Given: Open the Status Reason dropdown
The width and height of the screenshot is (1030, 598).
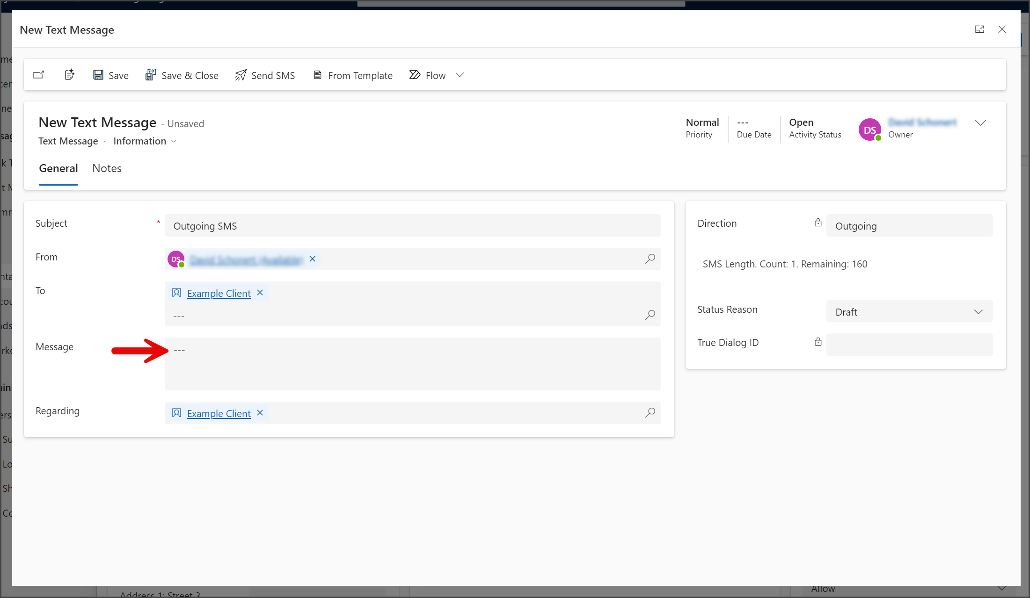Looking at the screenshot, I should coord(909,312).
